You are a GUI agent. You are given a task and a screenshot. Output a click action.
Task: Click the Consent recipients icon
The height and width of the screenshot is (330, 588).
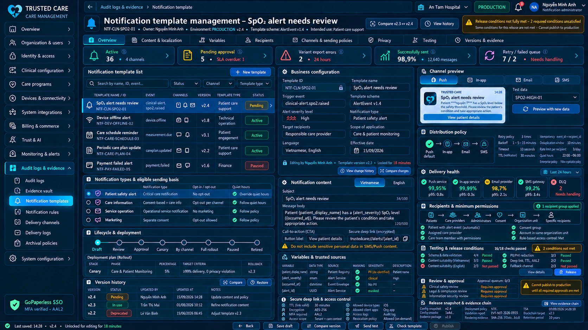coord(499,215)
